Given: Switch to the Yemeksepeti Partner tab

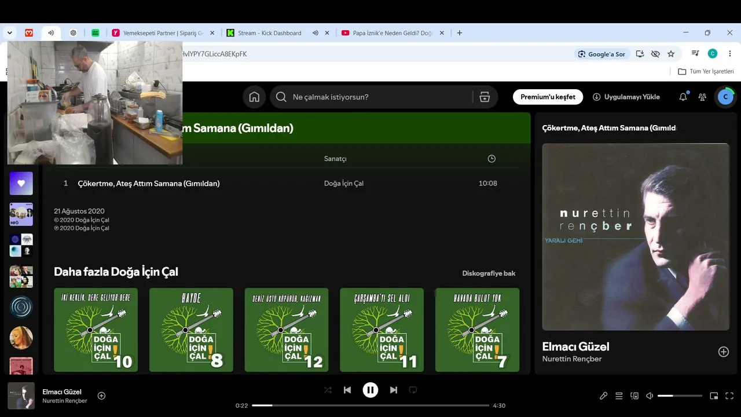Looking at the screenshot, I should click(x=163, y=33).
